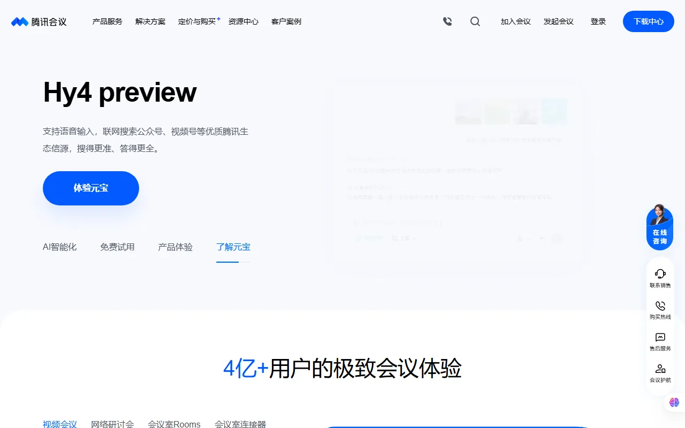Screen dimensions: 685x428
Task: Click the colorful AI assistant icon
Action: (674, 402)
